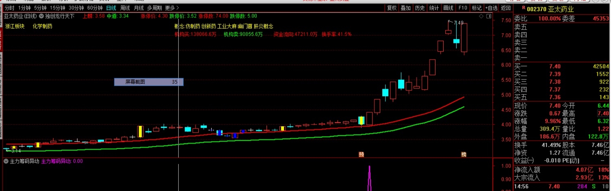The height and width of the screenshot is (191, 611).
Task: Click the 独创龙行天下 indicator name
Action: [60, 16]
